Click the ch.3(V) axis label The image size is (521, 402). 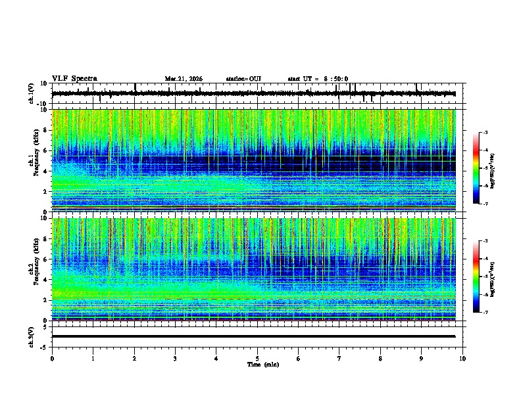pyautogui.click(x=32, y=337)
